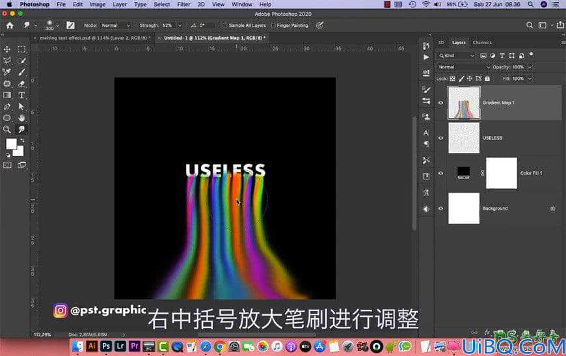Switch to the 3D panel tab
566x356 pixels.
pos(441,42)
